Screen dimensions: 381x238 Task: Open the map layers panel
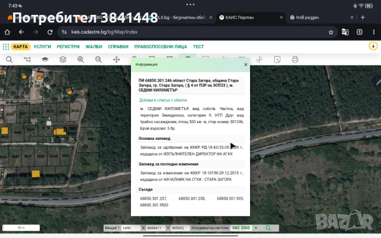point(45,59)
